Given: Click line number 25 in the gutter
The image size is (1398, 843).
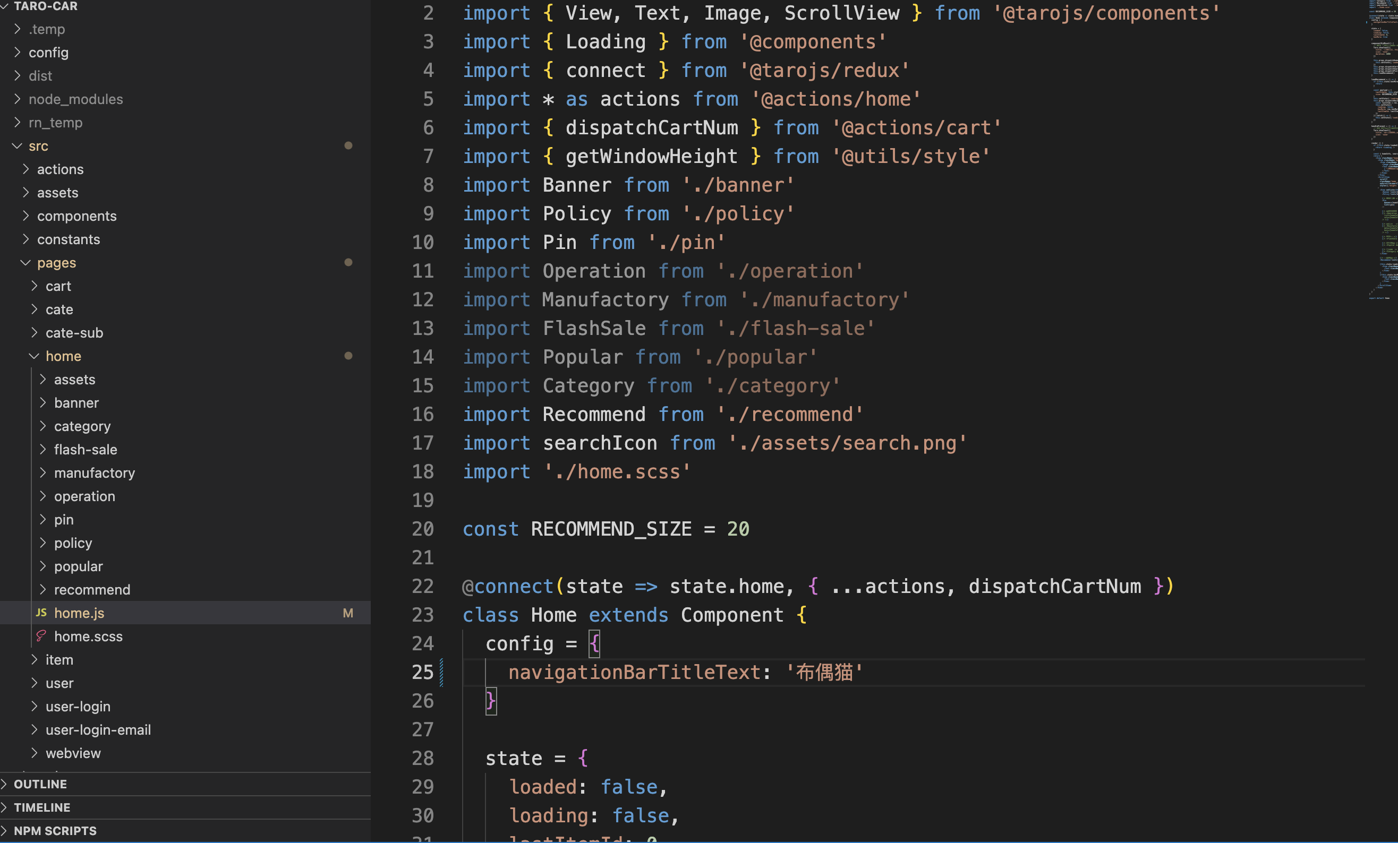Looking at the screenshot, I should (x=423, y=673).
